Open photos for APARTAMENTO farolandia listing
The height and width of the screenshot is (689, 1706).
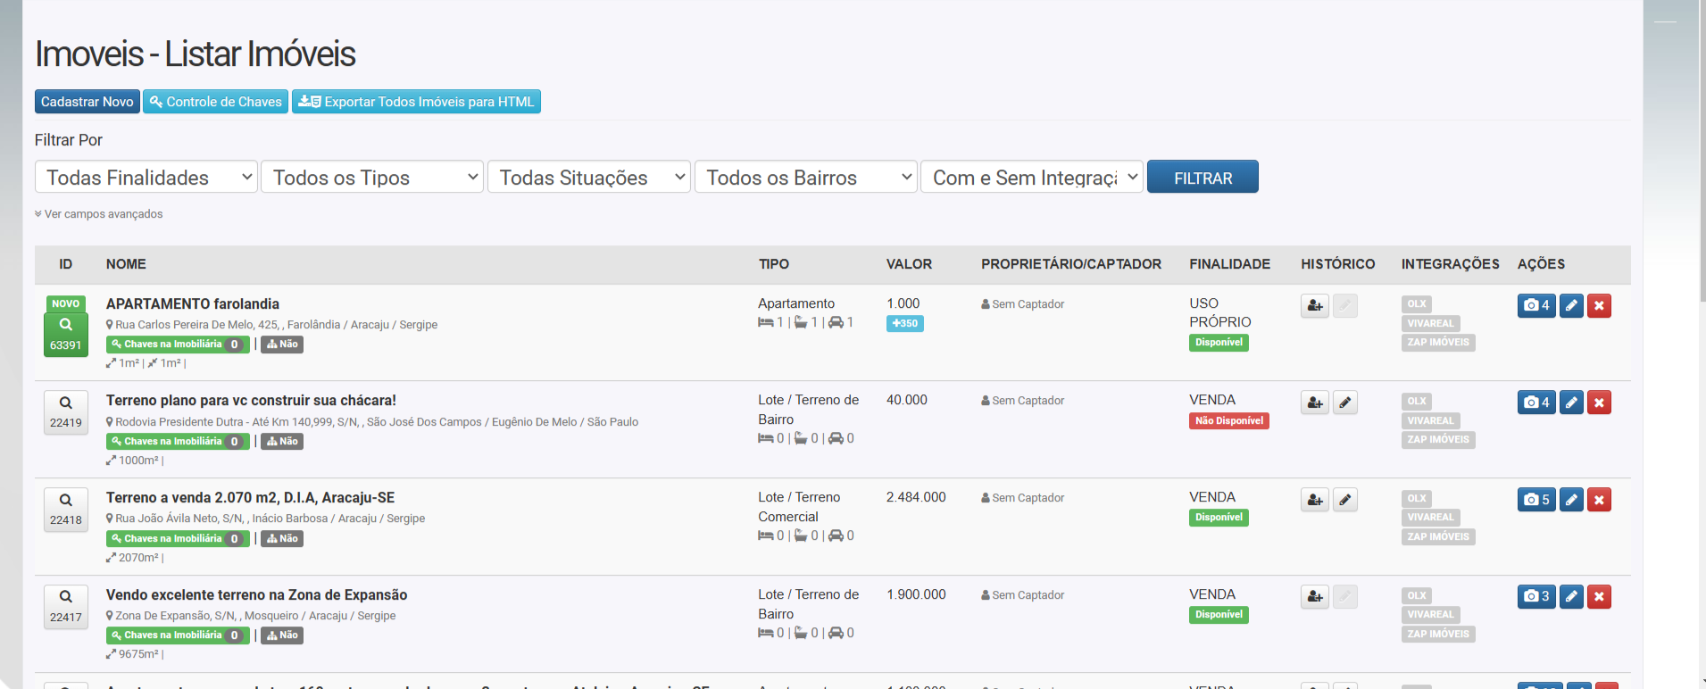click(x=1535, y=305)
